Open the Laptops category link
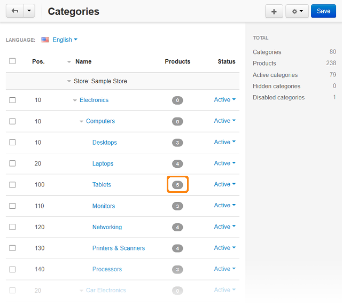The image size is (342, 305). [103, 163]
